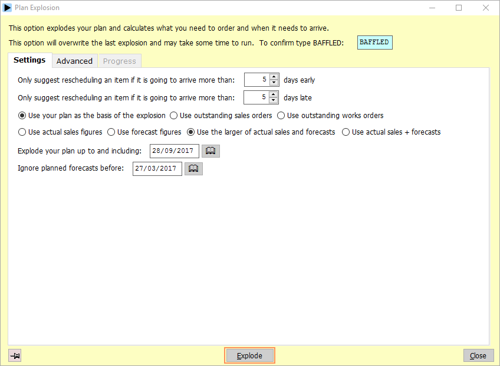Click the 28/09/2017 date field
500x366 pixels.
click(x=175, y=151)
